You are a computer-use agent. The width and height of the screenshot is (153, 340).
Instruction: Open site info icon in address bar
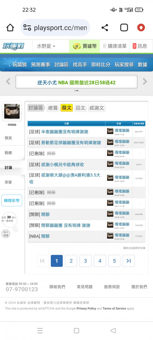click(x=27, y=28)
